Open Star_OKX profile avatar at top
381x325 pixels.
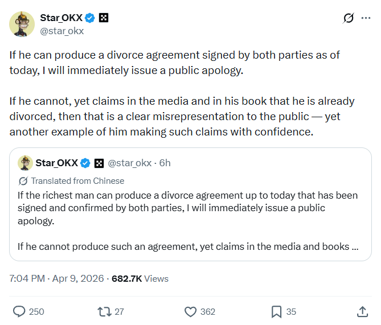pyautogui.click(x=21, y=23)
